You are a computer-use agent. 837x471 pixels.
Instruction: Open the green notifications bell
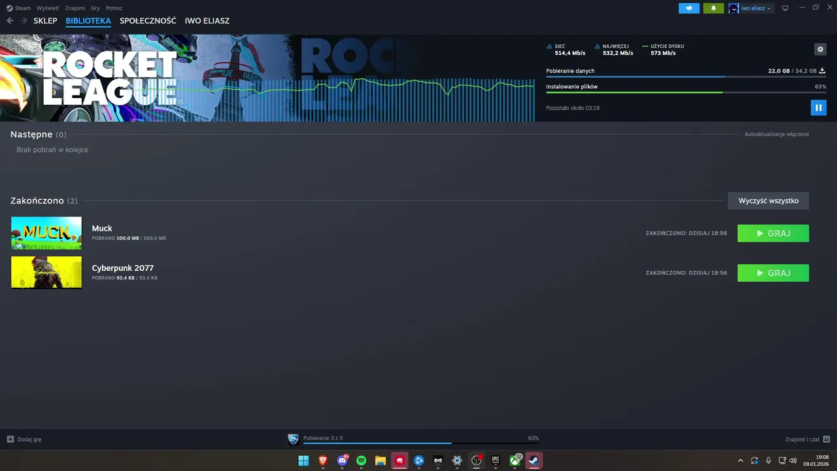[x=713, y=8]
